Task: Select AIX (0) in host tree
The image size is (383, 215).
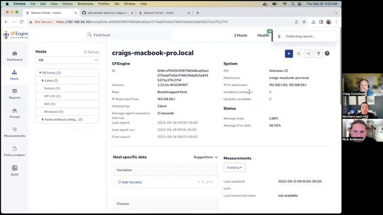Action: pyautogui.click(x=50, y=104)
